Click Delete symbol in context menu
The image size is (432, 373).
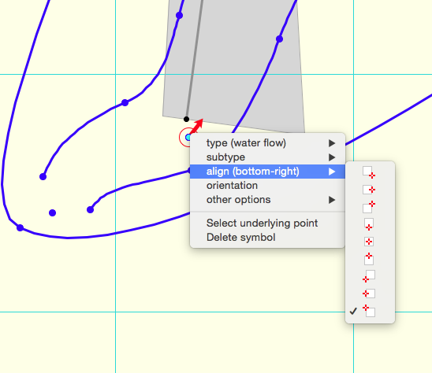[240, 238]
